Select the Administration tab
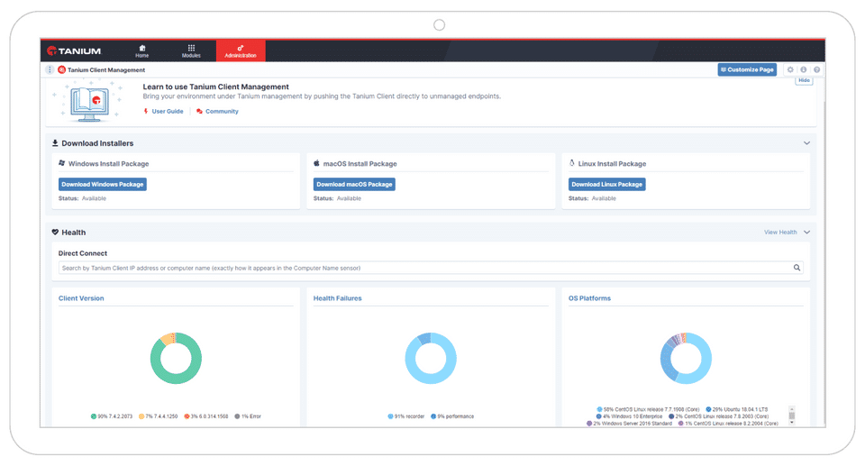 (241, 50)
